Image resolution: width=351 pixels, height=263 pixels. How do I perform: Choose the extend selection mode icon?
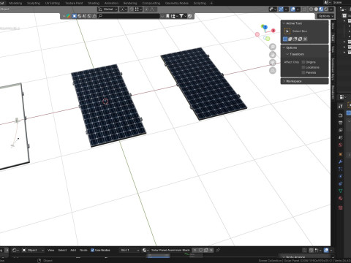click(x=290, y=39)
